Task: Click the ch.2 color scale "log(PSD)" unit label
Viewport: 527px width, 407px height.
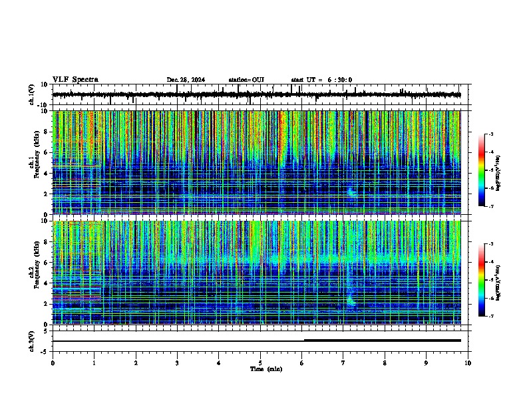Action: (498, 283)
